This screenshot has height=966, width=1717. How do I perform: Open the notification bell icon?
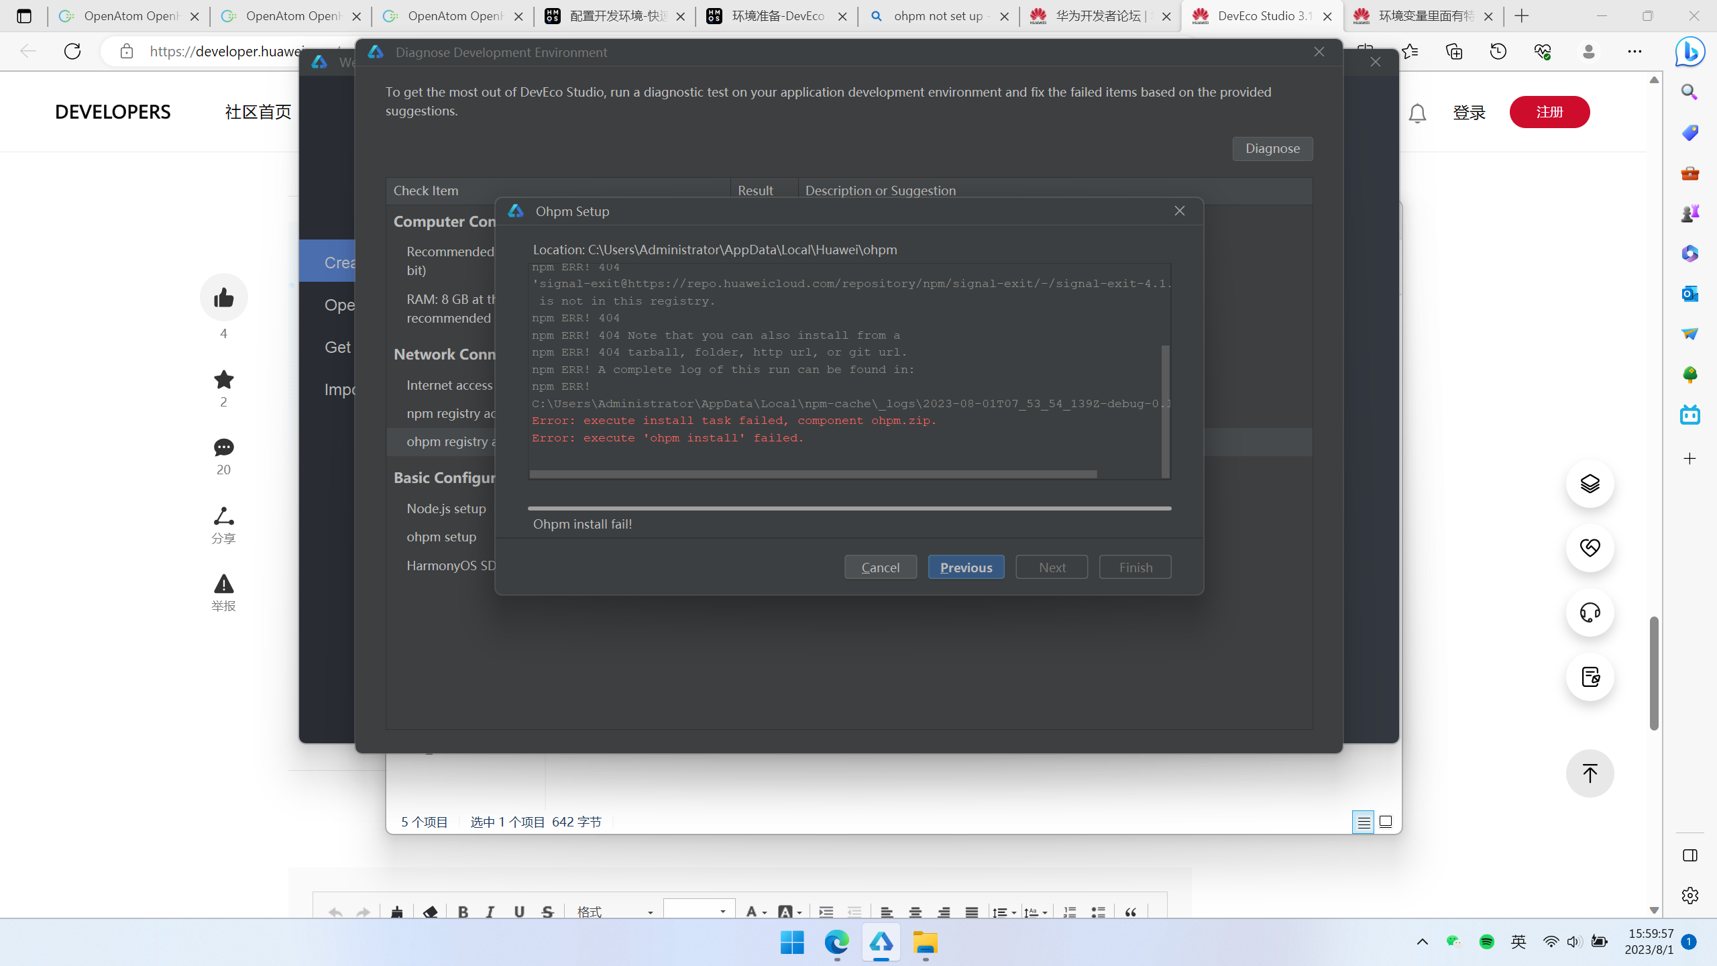[1417, 113]
